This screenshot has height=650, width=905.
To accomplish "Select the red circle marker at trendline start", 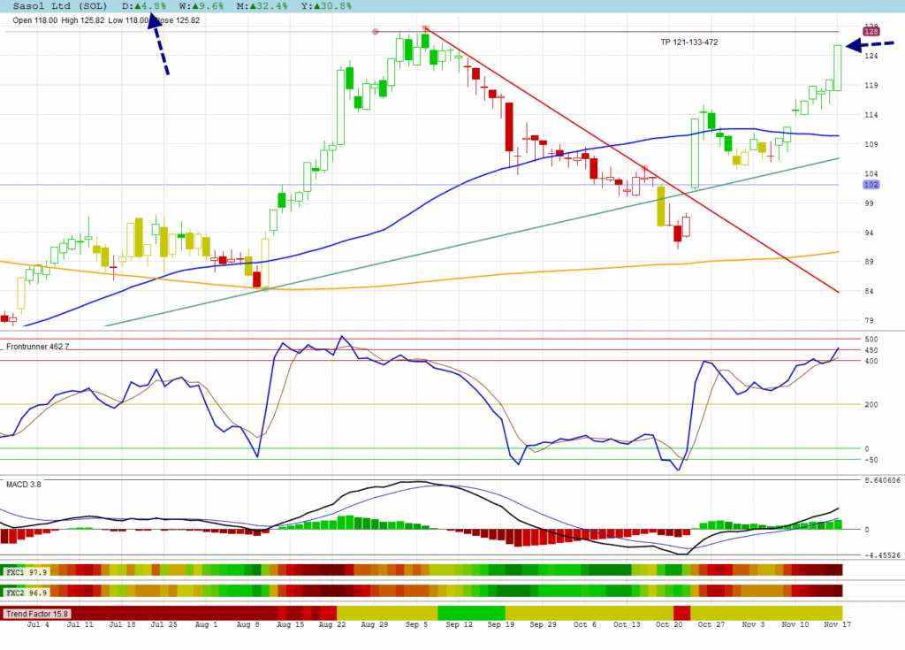I will coord(426,29).
